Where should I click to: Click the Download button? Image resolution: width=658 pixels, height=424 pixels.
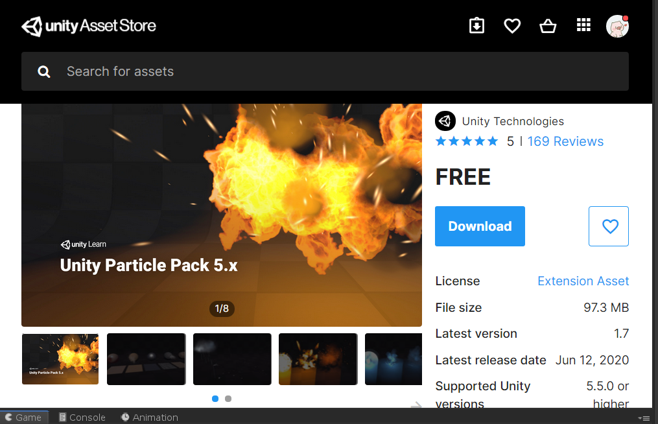(480, 226)
